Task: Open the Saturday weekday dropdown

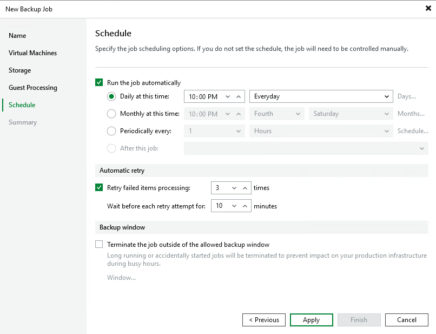Action: click(x=385, y=114)
